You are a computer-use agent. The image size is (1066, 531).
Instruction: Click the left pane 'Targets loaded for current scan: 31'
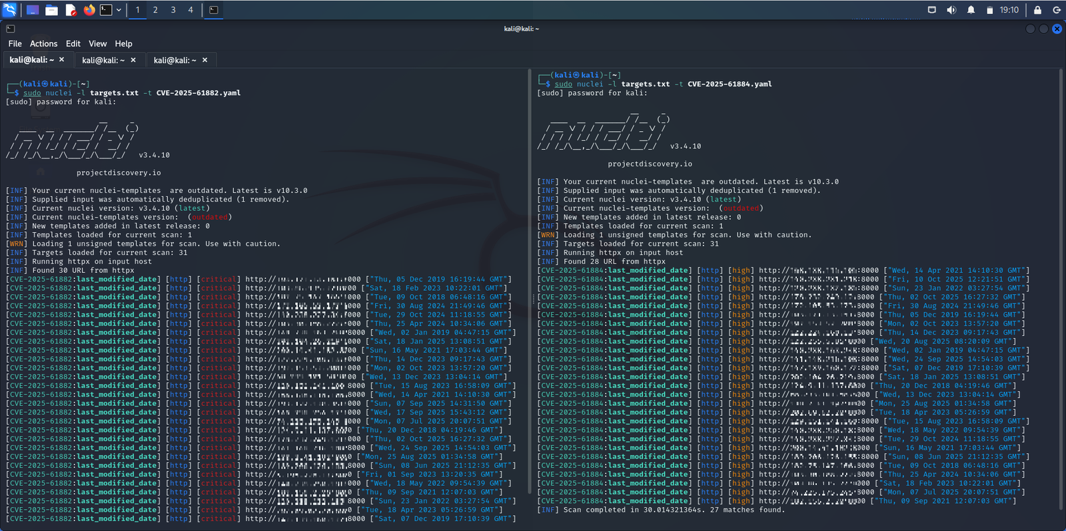click(x=110, y=253)
